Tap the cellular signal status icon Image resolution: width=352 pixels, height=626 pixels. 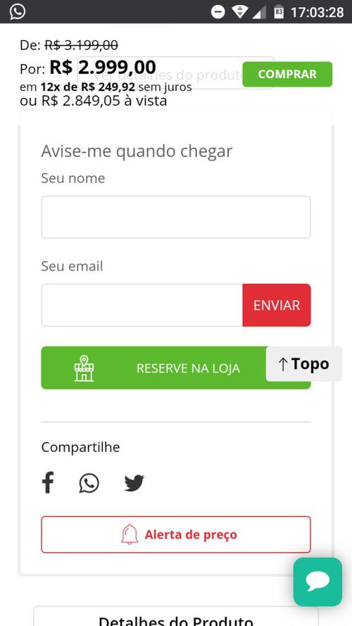259,12
